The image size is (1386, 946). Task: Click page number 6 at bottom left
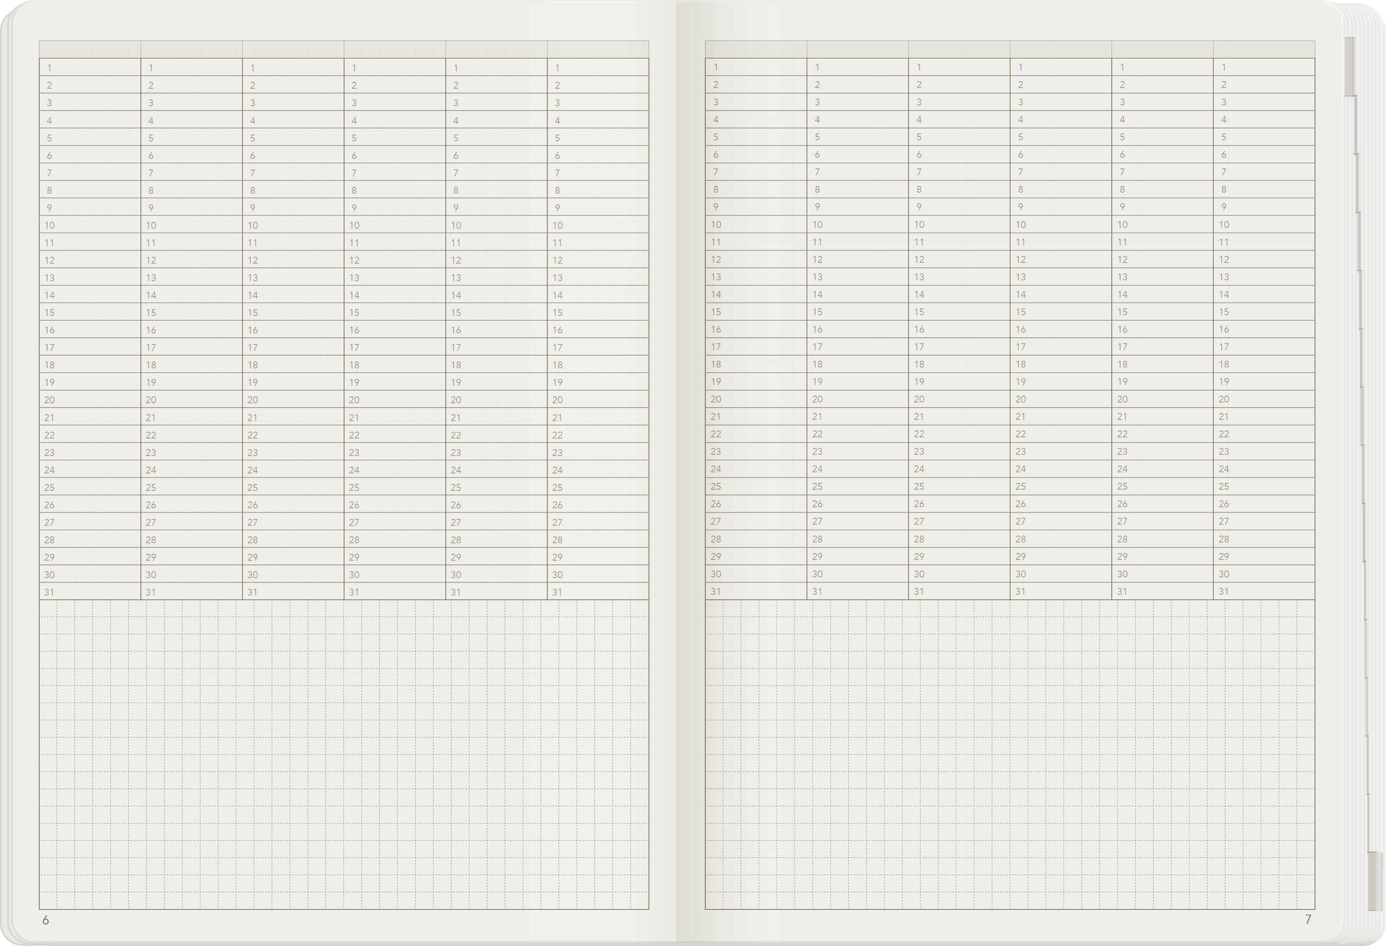tap(45, 920)
